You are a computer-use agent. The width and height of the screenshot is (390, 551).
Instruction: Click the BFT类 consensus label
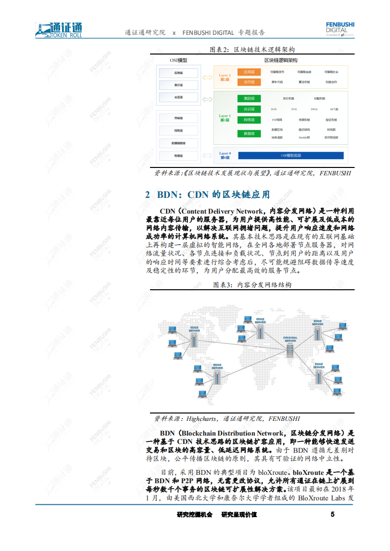tap(334, 110)
